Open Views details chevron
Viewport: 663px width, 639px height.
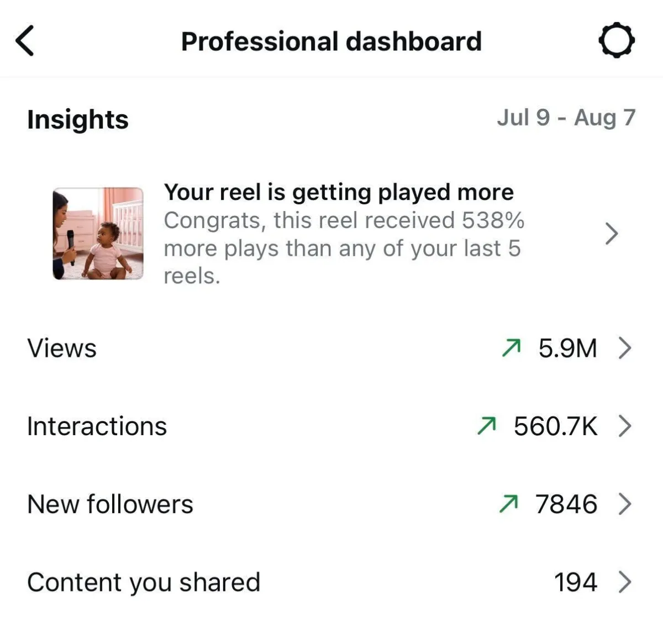pyautogui.click(x=624, y=348)
